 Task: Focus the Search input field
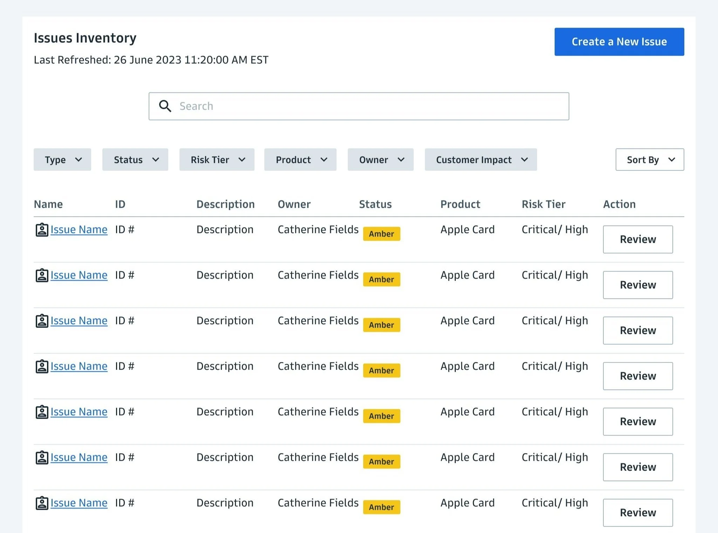pos(359,106)
